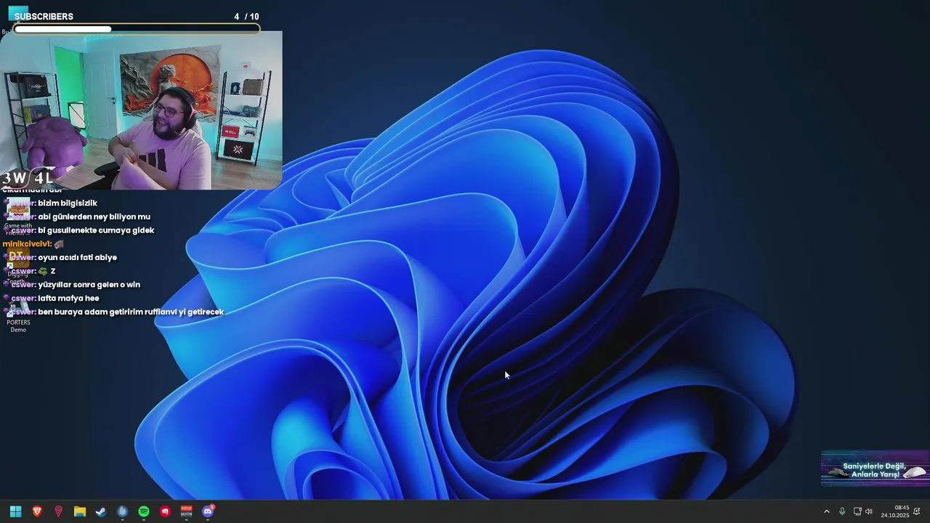
Task: Open Steam from the taskbar
Action: click(x=101, y=511)
